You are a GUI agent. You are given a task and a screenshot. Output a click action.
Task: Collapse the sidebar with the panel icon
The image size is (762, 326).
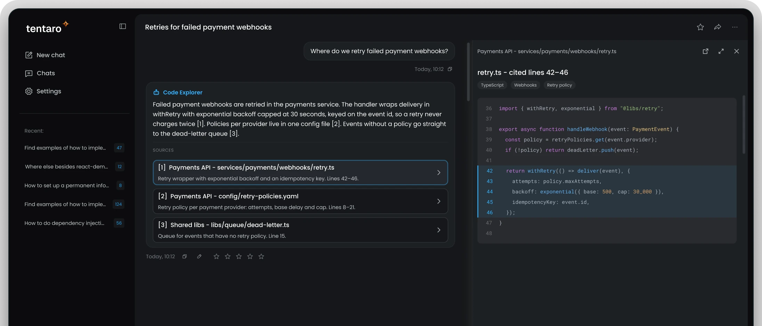(x=122, y=26)
